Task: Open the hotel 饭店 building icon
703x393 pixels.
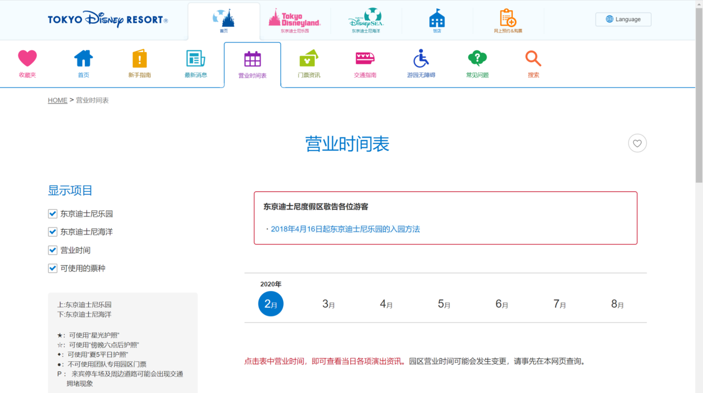Action: pos(437,18)
